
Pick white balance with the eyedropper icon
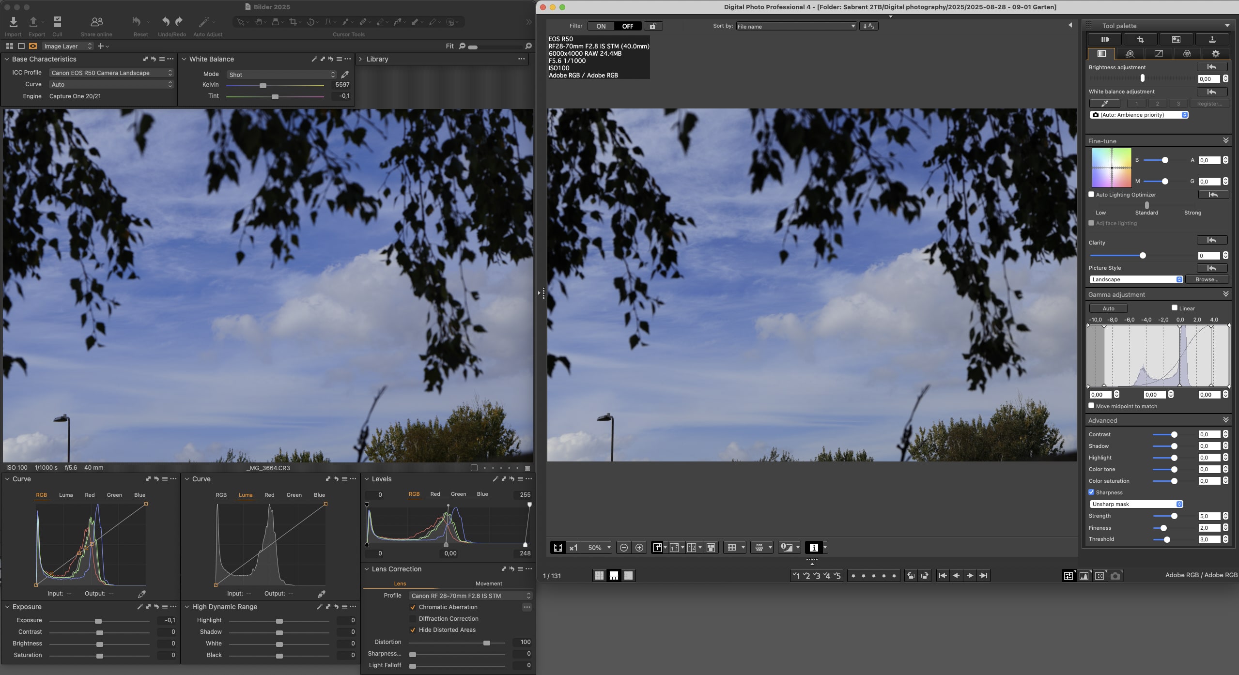(x=345, y=75)
